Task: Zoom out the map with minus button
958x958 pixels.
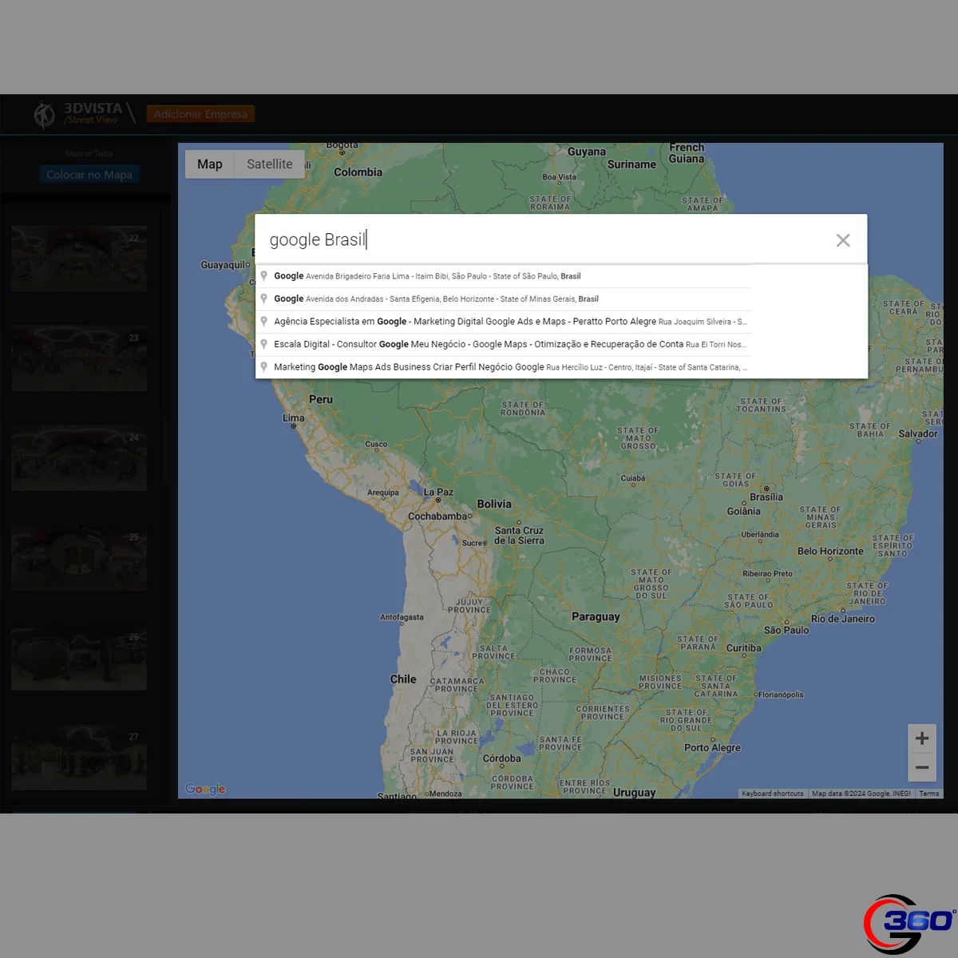Action: tap(922, 767)
